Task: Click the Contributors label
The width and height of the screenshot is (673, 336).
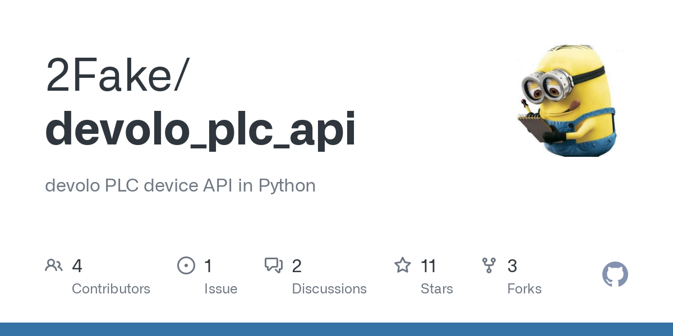Action: [111, 289]
